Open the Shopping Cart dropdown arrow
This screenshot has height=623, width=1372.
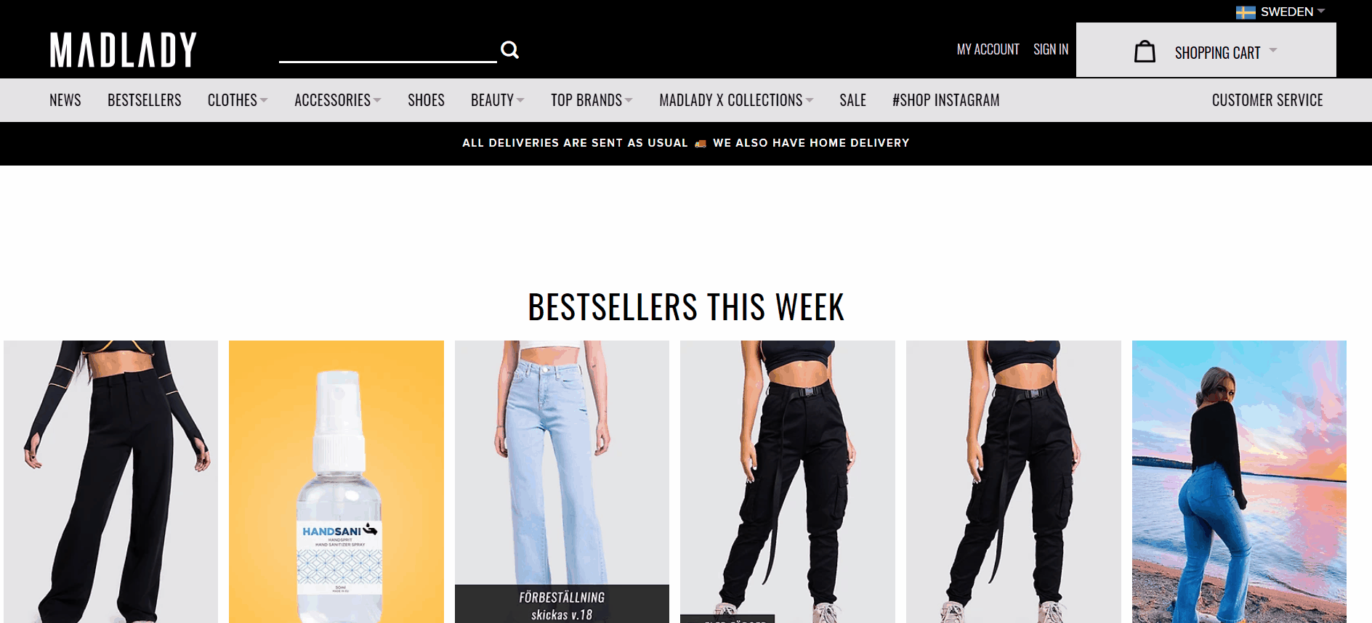click(x=1273, y=50)
